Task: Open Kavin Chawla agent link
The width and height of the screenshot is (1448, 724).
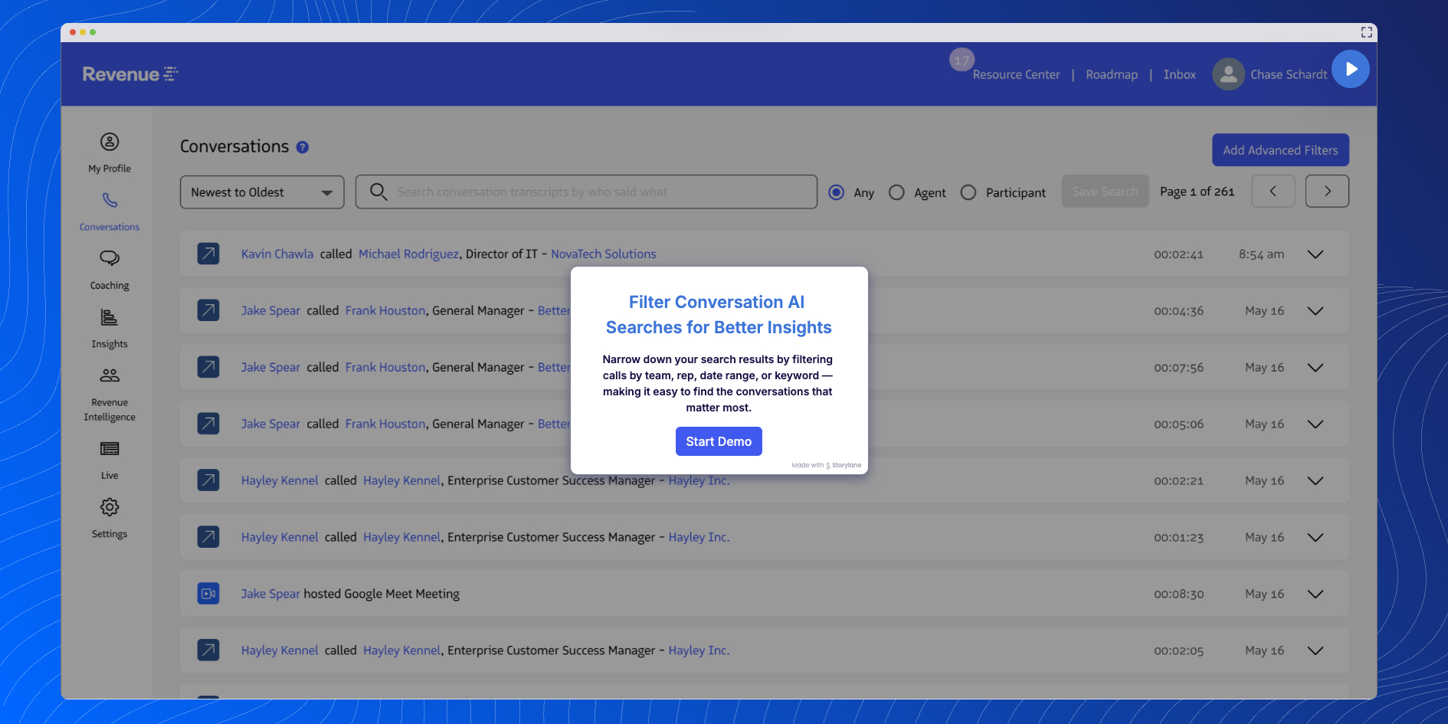Action: coord(277,254)
